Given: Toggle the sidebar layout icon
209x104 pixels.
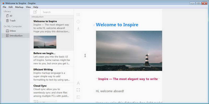Looking at the screenshot, I should coord(78,97).
